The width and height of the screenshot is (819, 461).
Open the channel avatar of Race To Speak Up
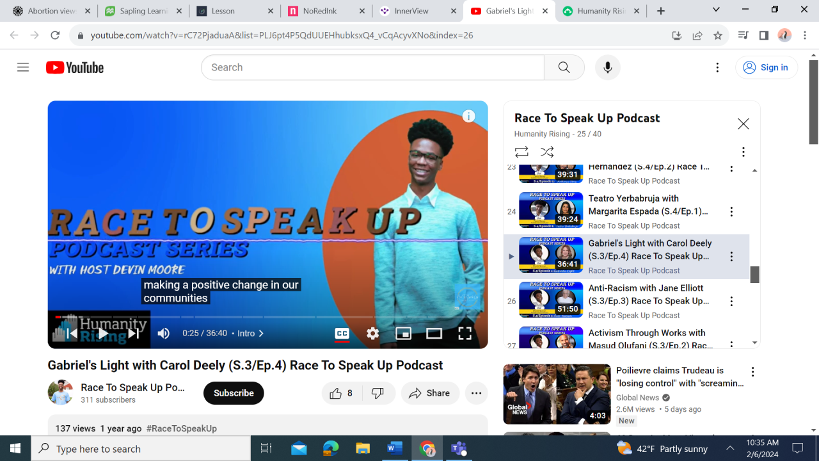[x=60, y=392]
